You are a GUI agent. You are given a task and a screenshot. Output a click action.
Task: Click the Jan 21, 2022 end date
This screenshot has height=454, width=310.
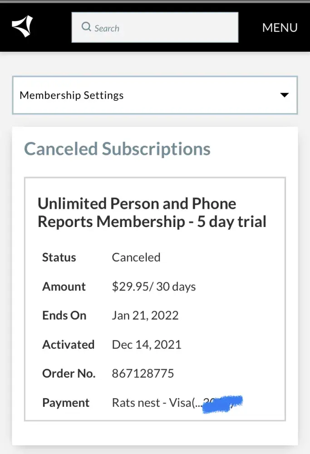145,316
